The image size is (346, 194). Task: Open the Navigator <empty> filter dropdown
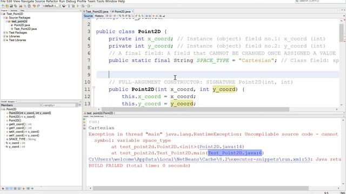point(59,105)
